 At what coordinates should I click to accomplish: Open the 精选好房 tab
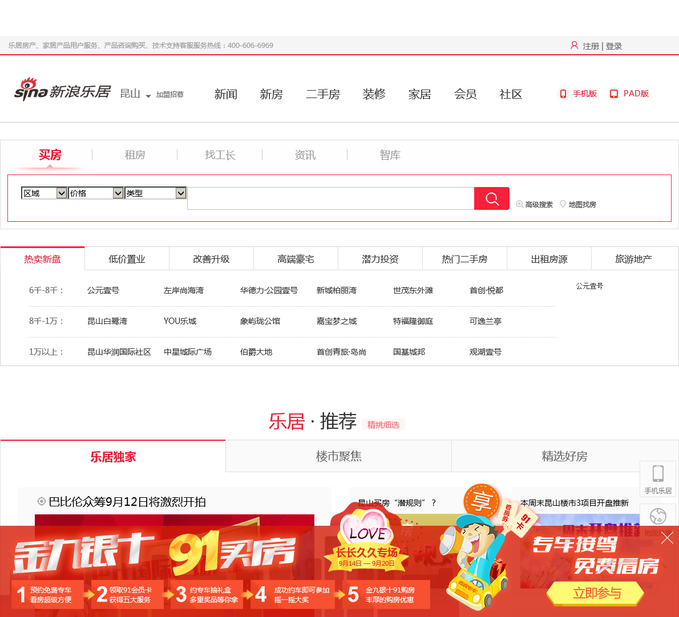click(565, 456)
